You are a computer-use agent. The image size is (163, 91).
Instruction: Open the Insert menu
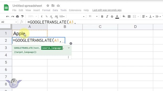pos(36,10)
